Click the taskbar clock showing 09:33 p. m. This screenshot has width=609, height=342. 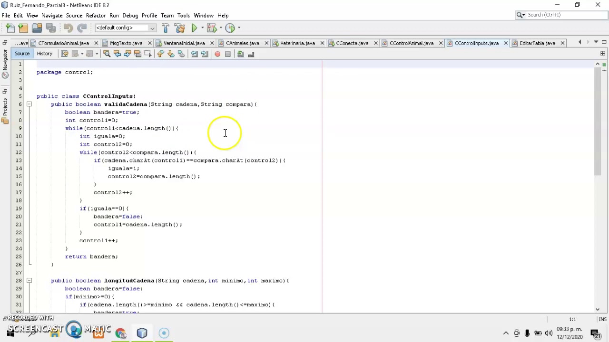[570, 333]
